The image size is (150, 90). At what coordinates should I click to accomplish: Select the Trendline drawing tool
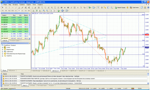(16, 7)
